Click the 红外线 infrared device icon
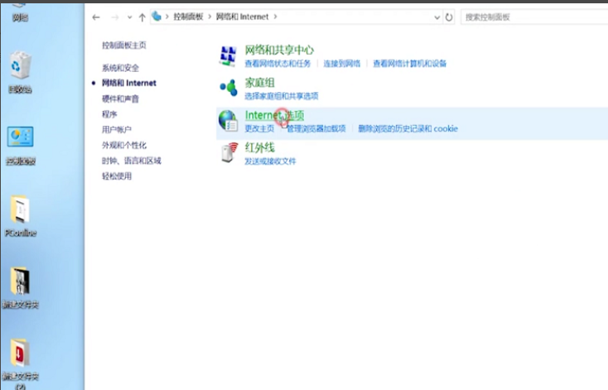608x390 pixels. 228,153
